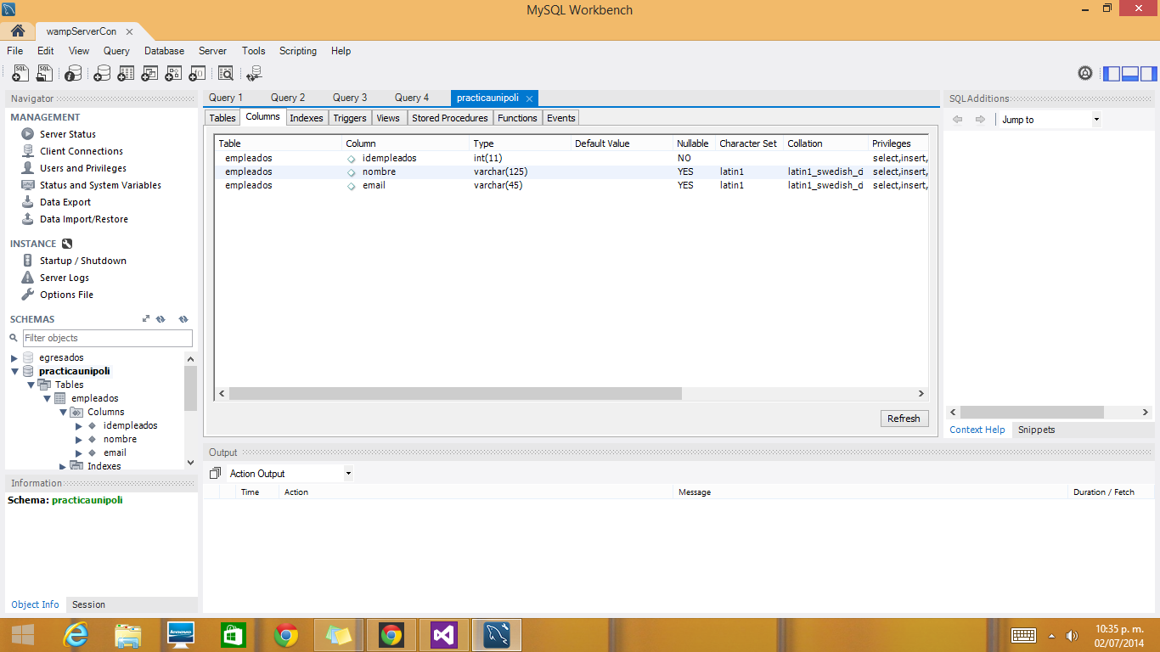Screen dimensions: 1160x652
Task: Create a new schema icon
Action: pyautogui.click(x=103, y=74)
